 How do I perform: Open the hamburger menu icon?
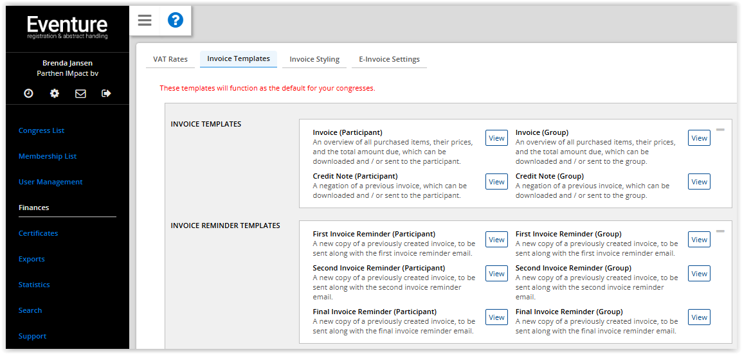click(145, 21)
